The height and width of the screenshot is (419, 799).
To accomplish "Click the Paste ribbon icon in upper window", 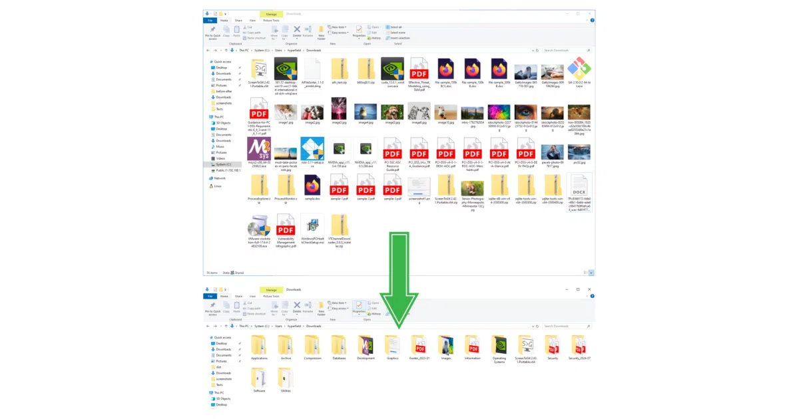I will tap(236, 31).
